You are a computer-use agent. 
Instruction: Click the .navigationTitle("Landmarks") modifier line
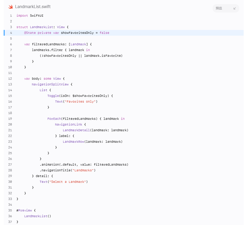point(67,170)
